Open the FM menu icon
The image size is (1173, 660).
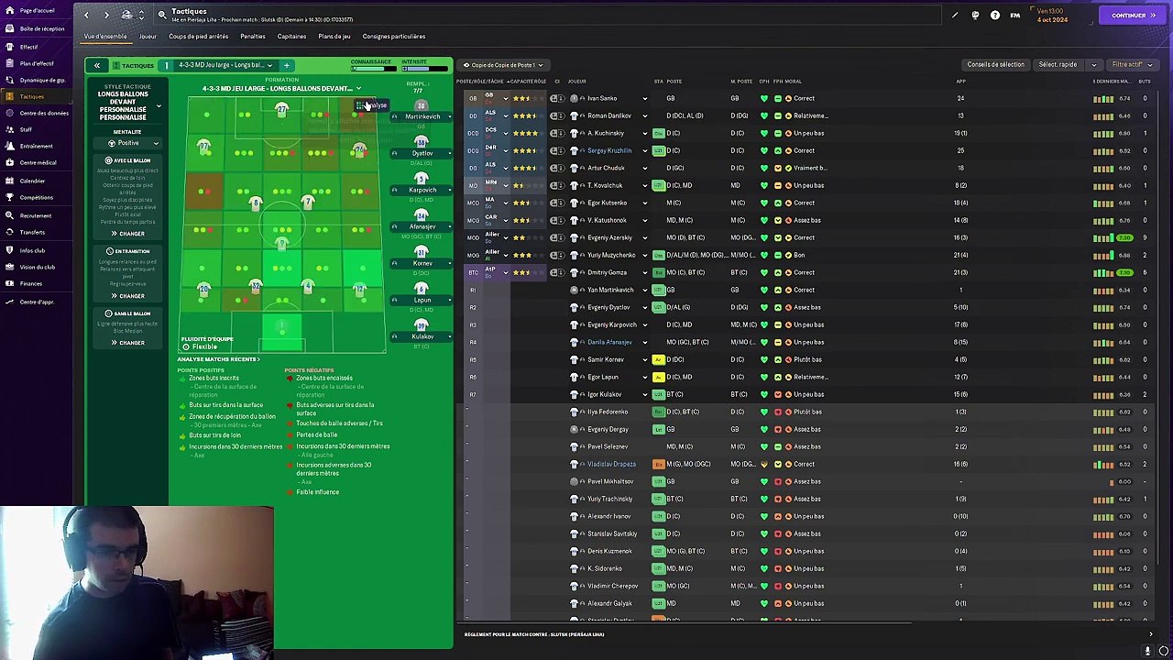[x=1015, y=16]
